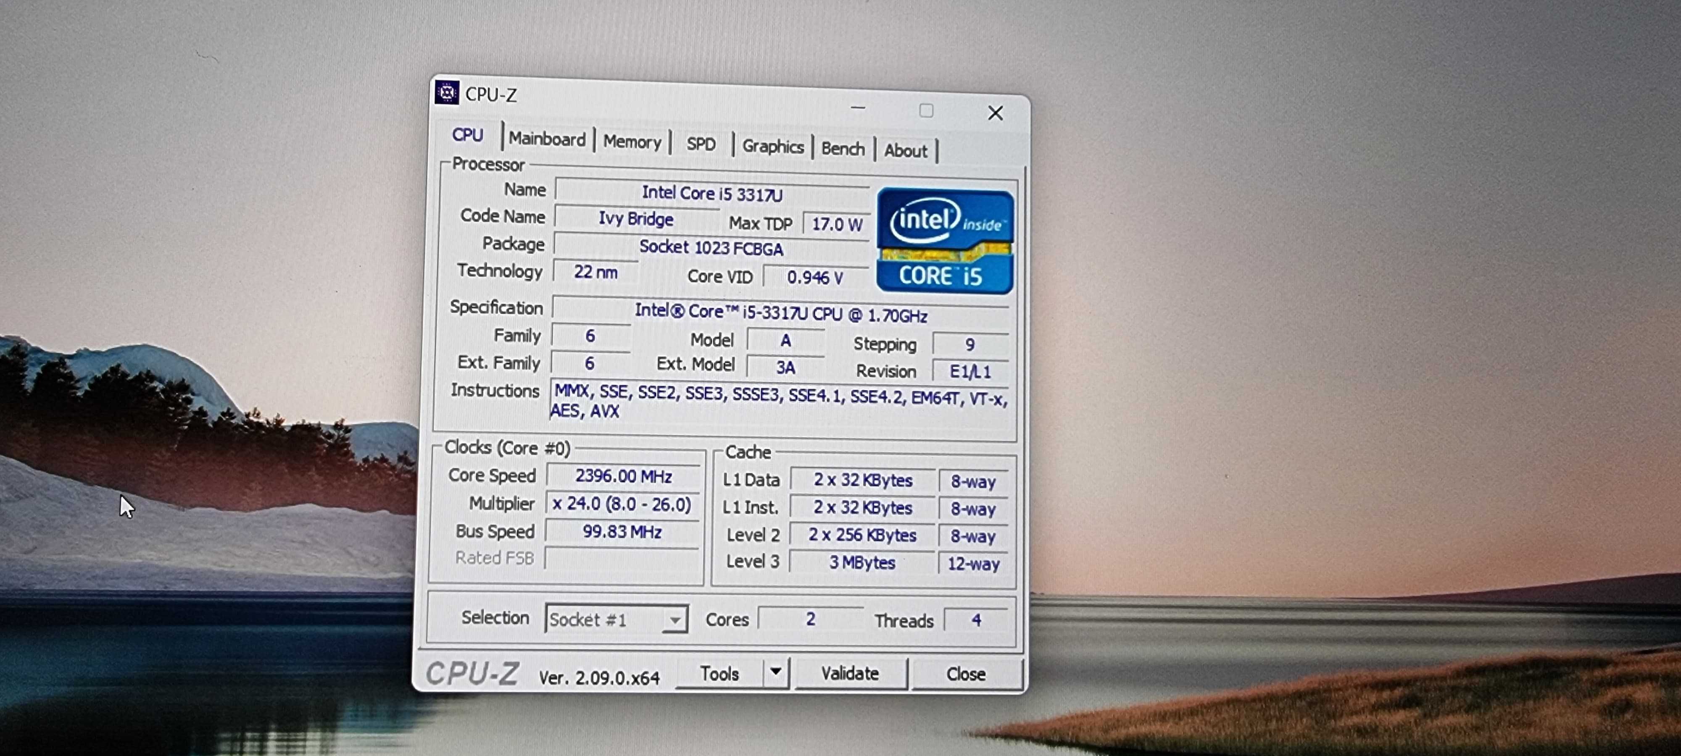Close CPU-Z with the X button
This screenshot has width=1681, height=756.
click(x=995, y=113)
